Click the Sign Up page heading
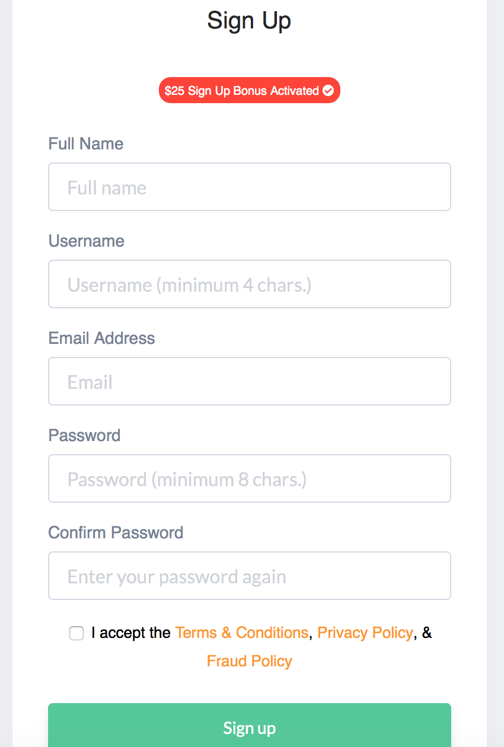This screenshot has width=504, height=747. pos(249,21)
